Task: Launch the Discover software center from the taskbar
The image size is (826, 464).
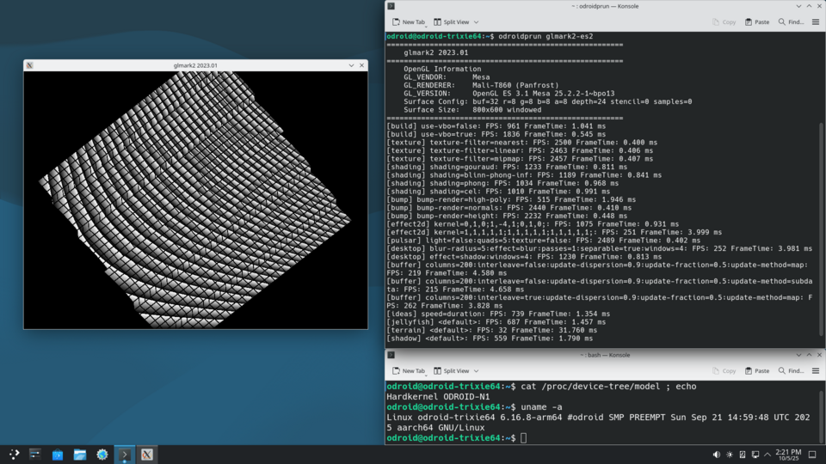Action: (x=58, y=455)
